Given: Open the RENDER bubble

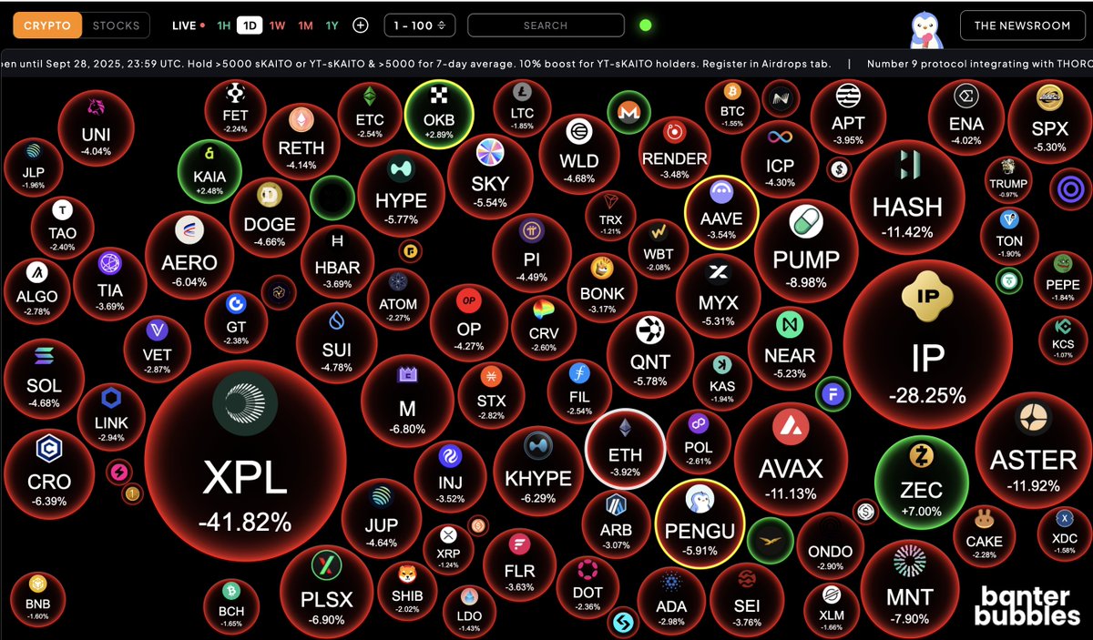Looking at the screenshot, I should (x=675, y=153).
